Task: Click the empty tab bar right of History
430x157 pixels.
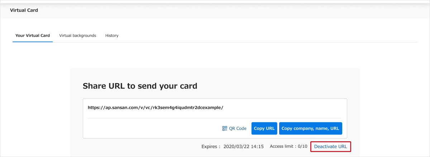Action: point(269,36)
